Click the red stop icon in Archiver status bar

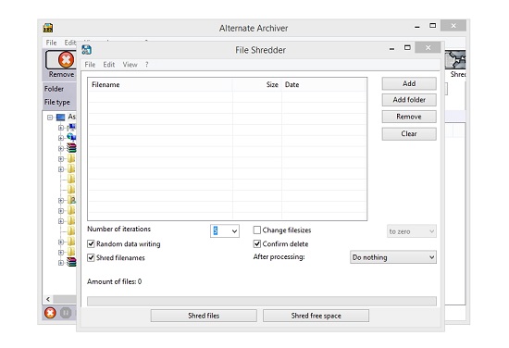pos(50,313)
